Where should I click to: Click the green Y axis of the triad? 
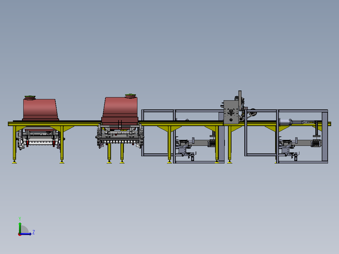click(x=20, y=228)
